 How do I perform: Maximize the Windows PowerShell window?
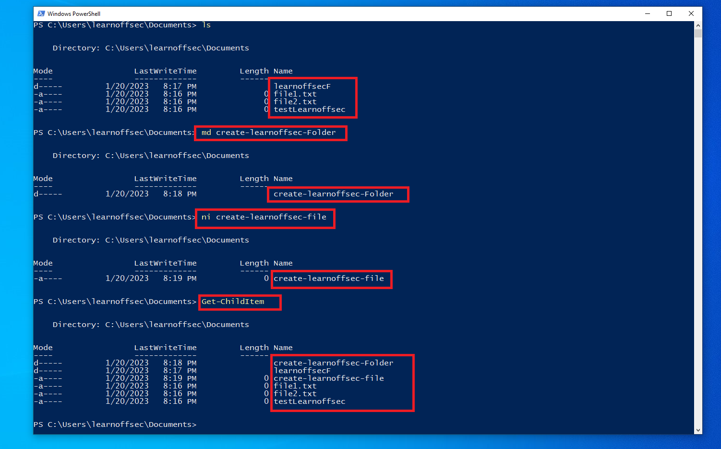669,13
